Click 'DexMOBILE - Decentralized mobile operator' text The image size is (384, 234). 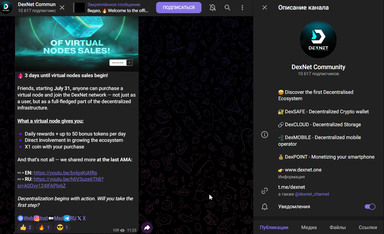click(x=319, y=141)
